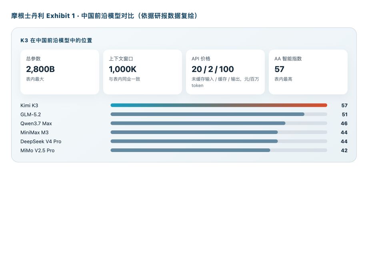Select the 总参数 card label
This screenshot has width=368, height=280.
click(x=33, y=59)
